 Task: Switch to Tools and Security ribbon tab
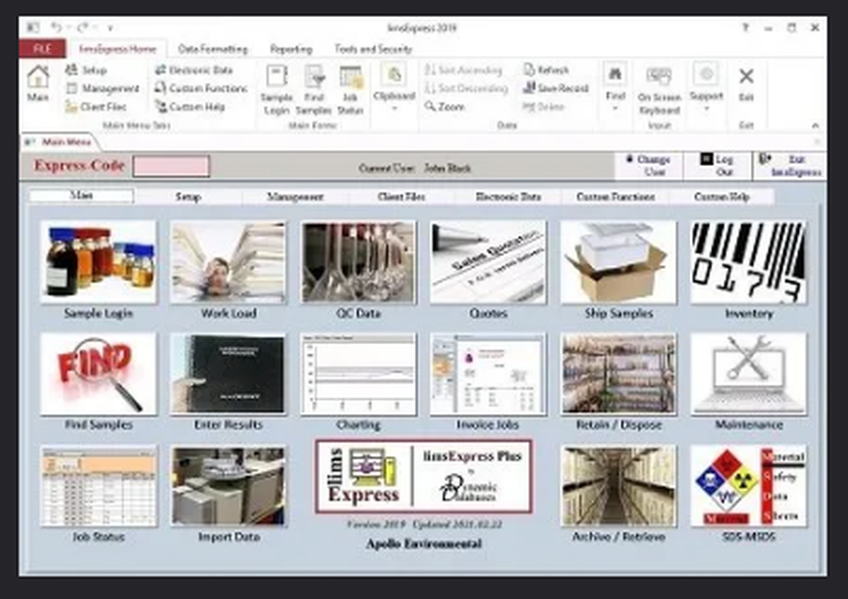(x=373, y=49)
